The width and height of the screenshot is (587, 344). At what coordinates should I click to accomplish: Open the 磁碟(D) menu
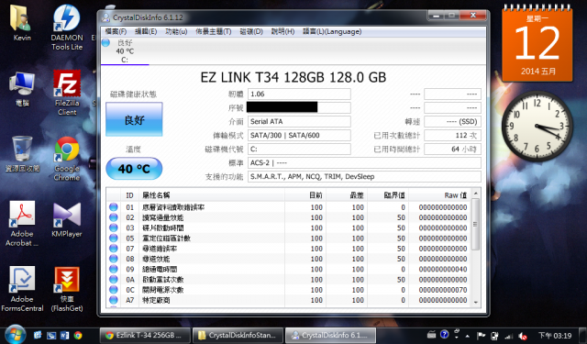[251, 32]
